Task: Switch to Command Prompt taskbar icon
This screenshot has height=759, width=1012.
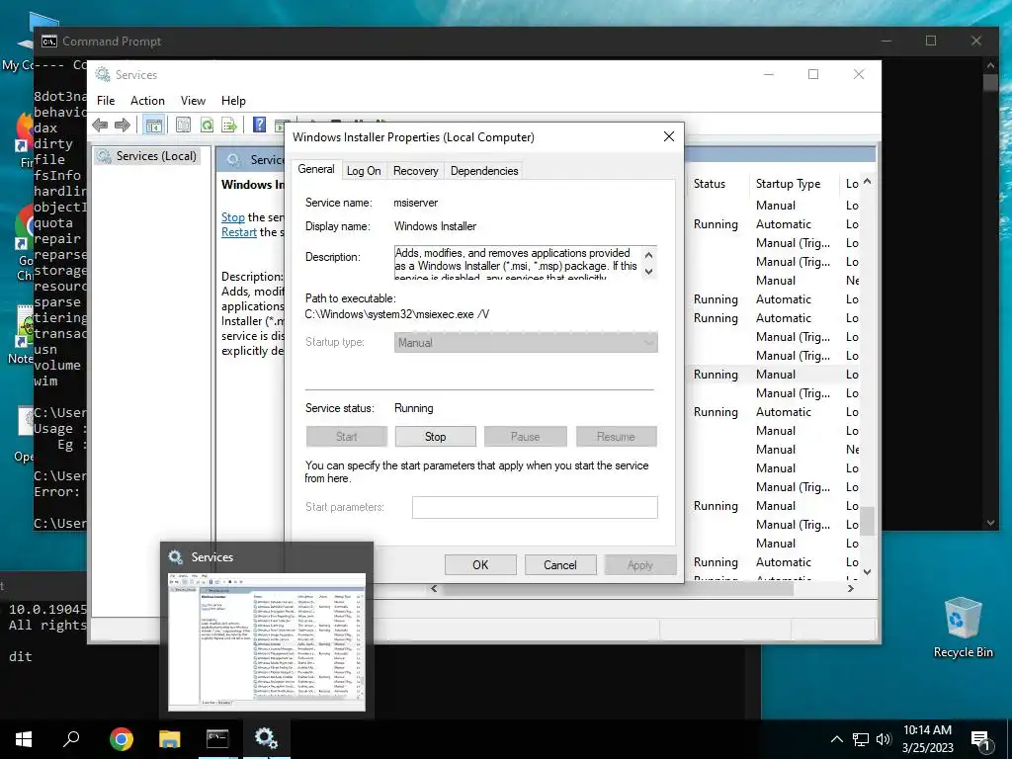Action: tap(217, 738)
